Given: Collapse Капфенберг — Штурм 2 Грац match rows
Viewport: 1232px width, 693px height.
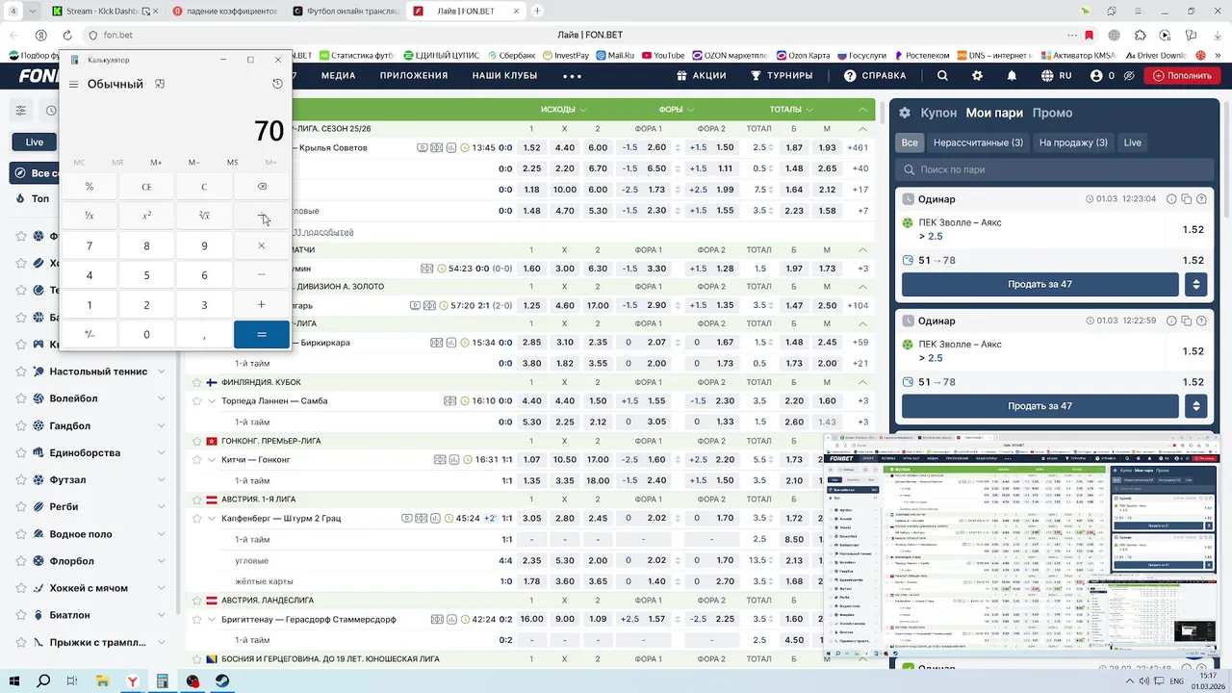Looking at the screenshot, I should click(x=212, y=519).
